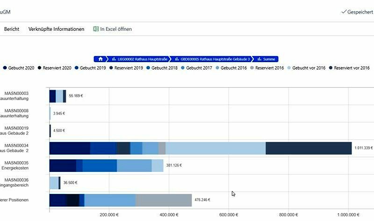Toggle legend entry Gebucht vor 2016

pos(307,68)
